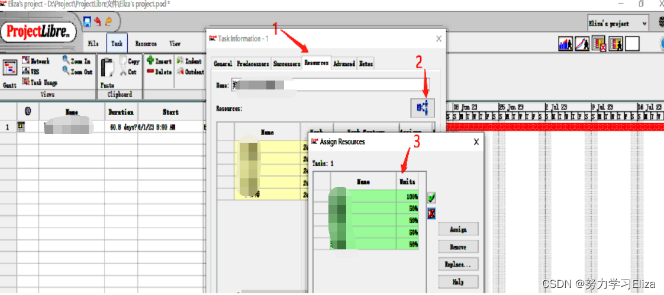This screenshot has width=664, height=295.
Task: Open Task Usage view
Action: (x=40, y=82)
